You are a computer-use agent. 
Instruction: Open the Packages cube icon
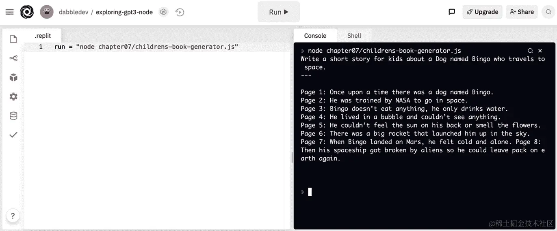13,77
